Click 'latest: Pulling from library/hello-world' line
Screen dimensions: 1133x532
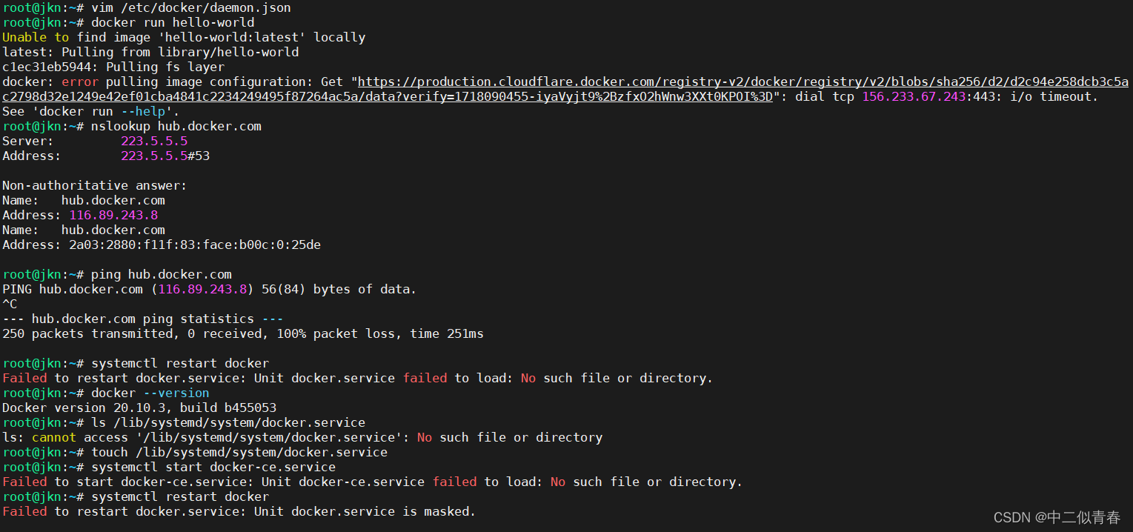coord(150,53)
